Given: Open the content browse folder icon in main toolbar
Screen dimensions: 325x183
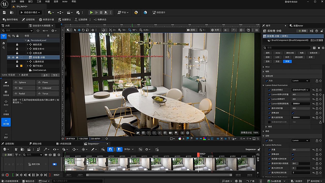Looking at the screenshot, I should click(12, 12).
